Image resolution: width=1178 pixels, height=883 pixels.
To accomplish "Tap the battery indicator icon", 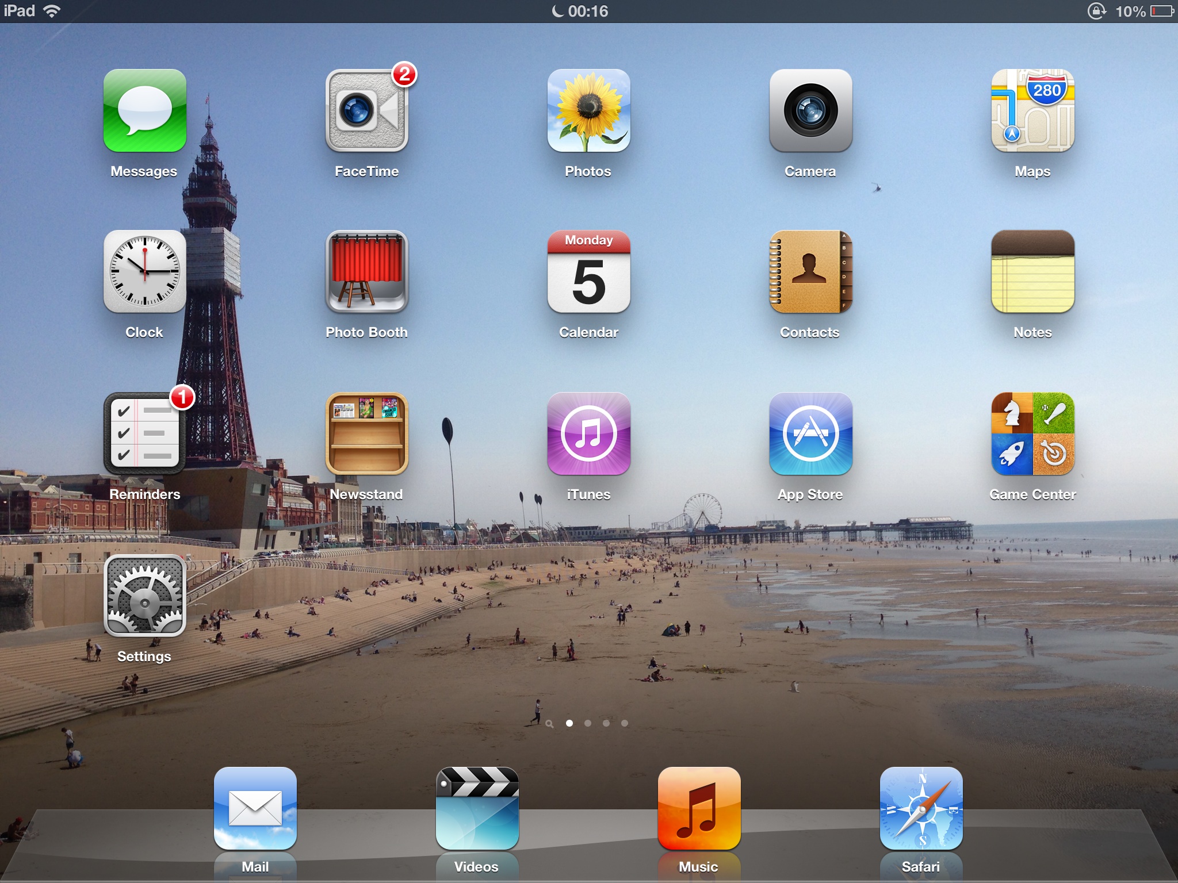I will pyautogui.click(x=1162, y=11).
